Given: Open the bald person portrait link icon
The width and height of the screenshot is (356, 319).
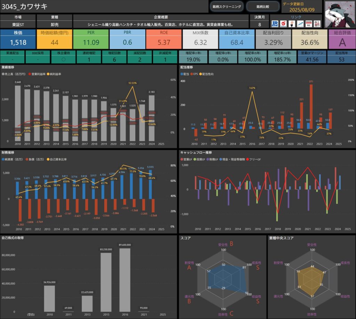Looking at the screenshot, I should click(292, 24).
